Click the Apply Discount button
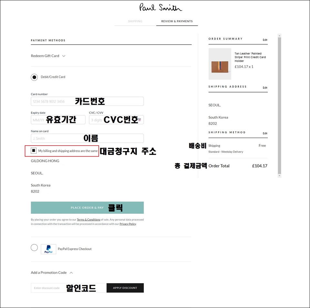 click(125, 288)
